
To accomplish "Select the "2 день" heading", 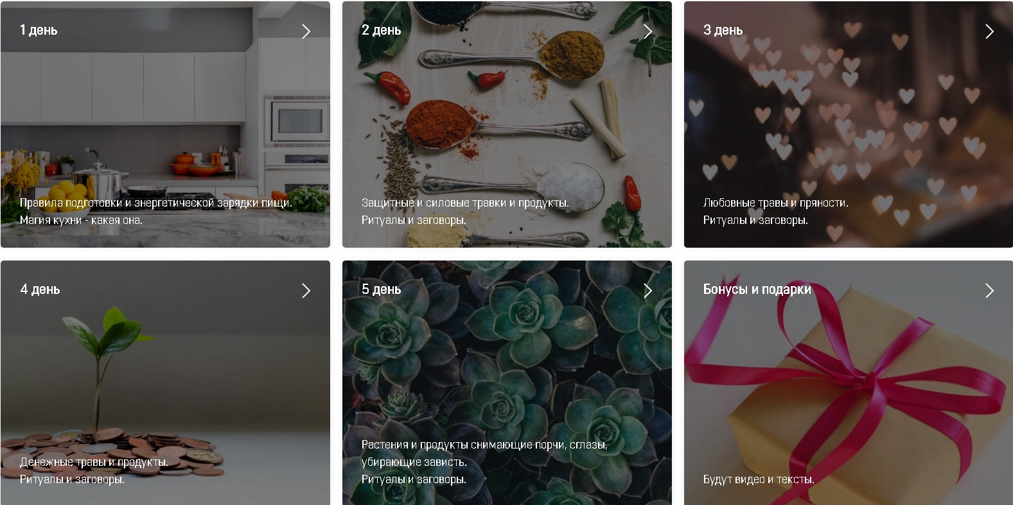I will pyautogui.click(x=381, y=30).
